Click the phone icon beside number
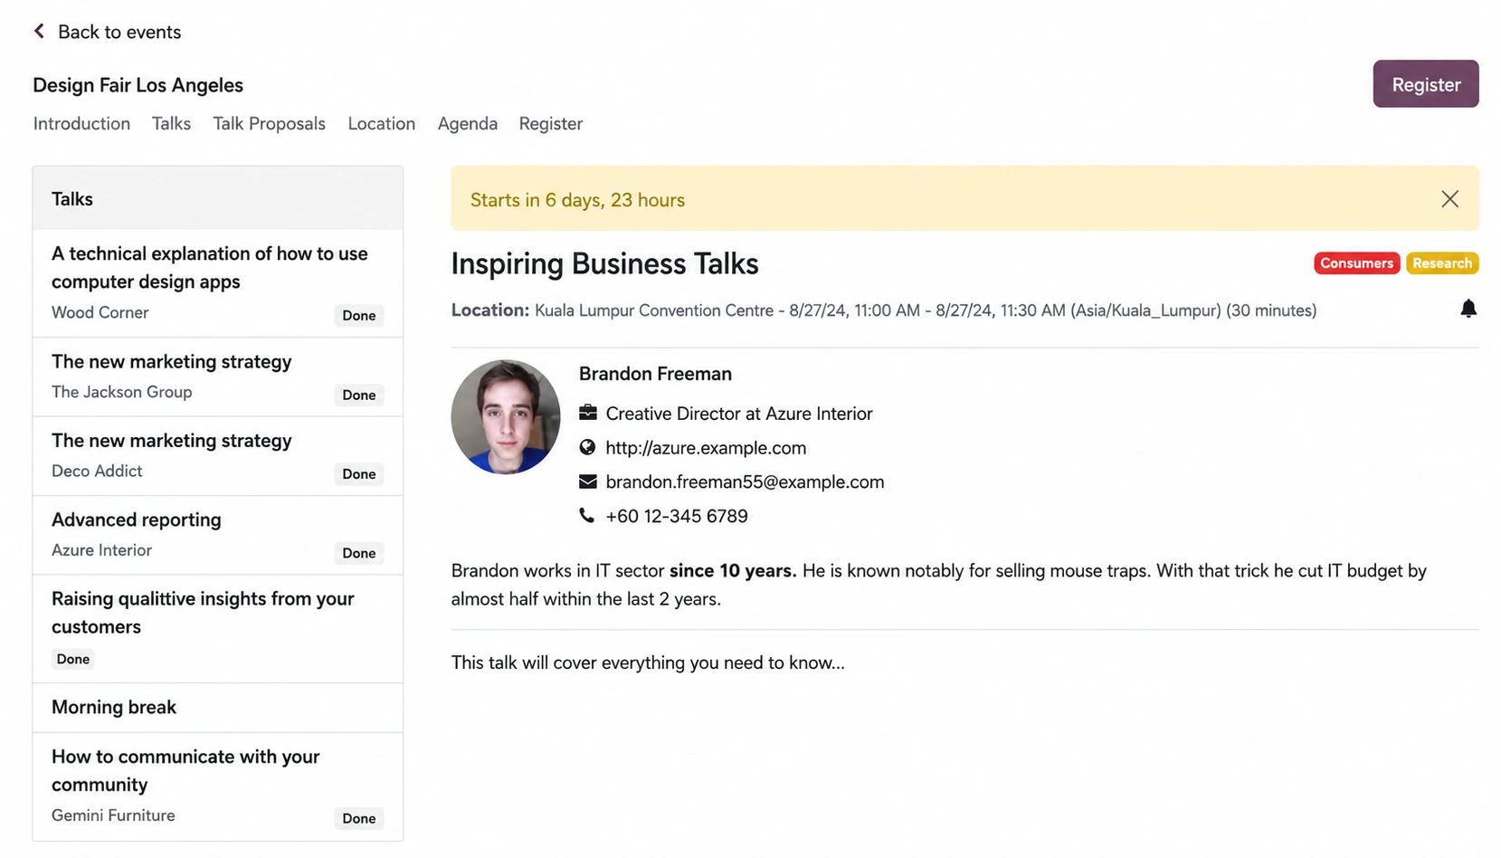Viewport: 1501px width, 858px height. (x=587, y=516)
